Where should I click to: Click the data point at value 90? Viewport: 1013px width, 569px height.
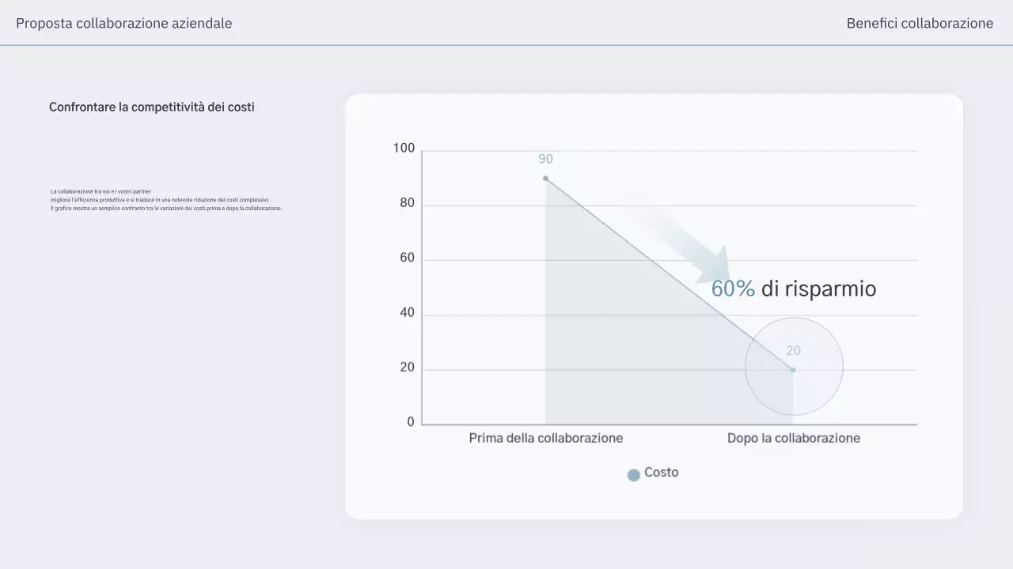[x=545, y=179]
